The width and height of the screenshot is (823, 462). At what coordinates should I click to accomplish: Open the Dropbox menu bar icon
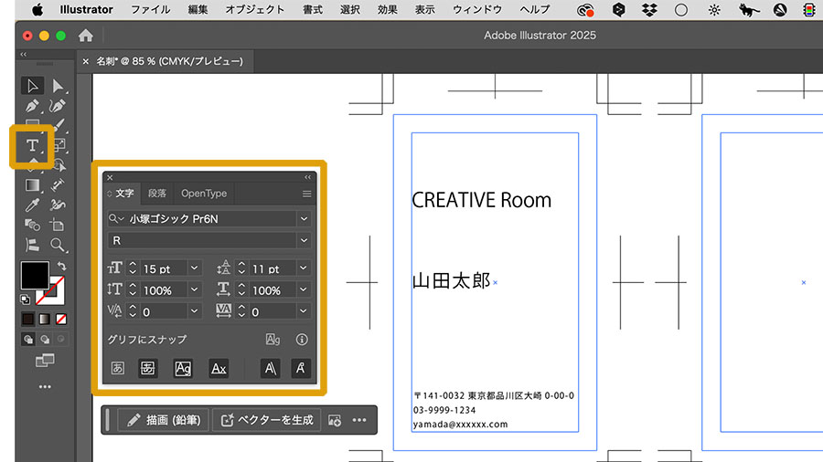click(650, 10)
